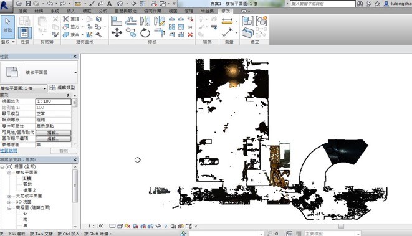Image resolution: width=412 pixels, height=236 pixels.
Task: Open the 樓板平面圖 type selector dropdown
Action: (x=75, y=72)
